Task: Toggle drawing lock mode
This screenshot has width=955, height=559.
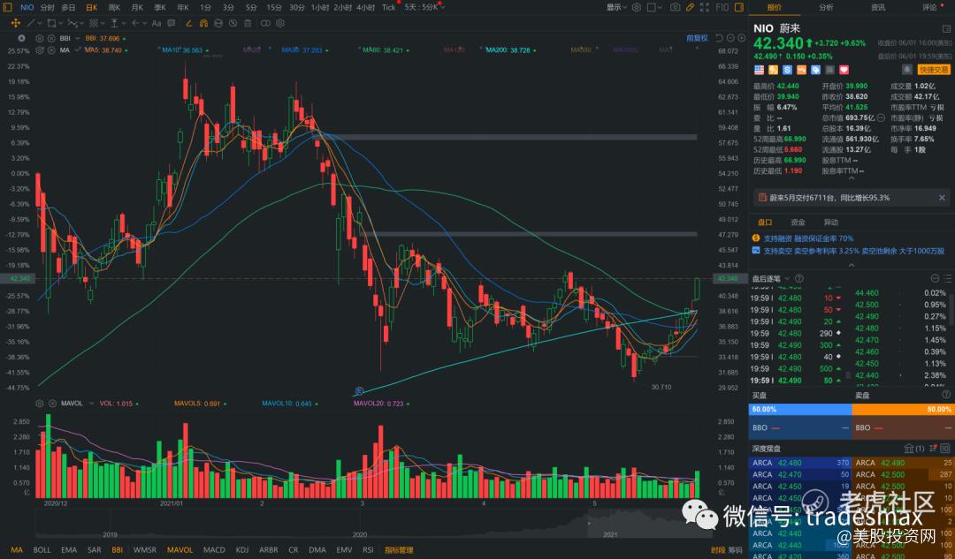Action: (x=218, y=23)
